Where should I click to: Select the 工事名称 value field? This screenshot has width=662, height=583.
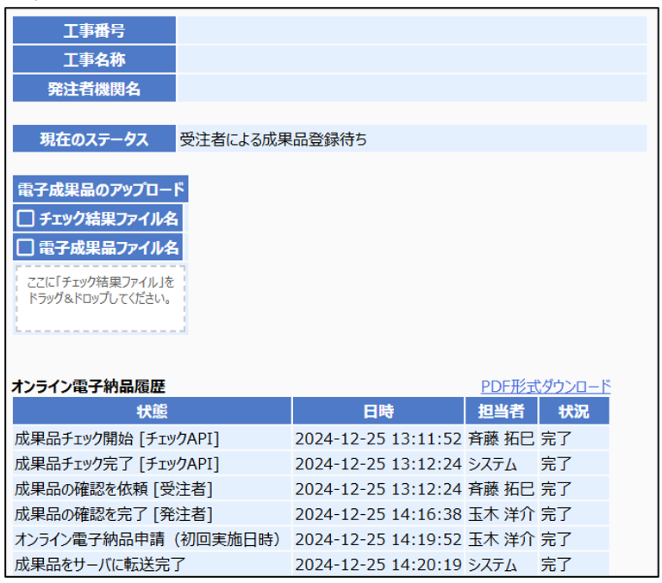tap(411, 59)
